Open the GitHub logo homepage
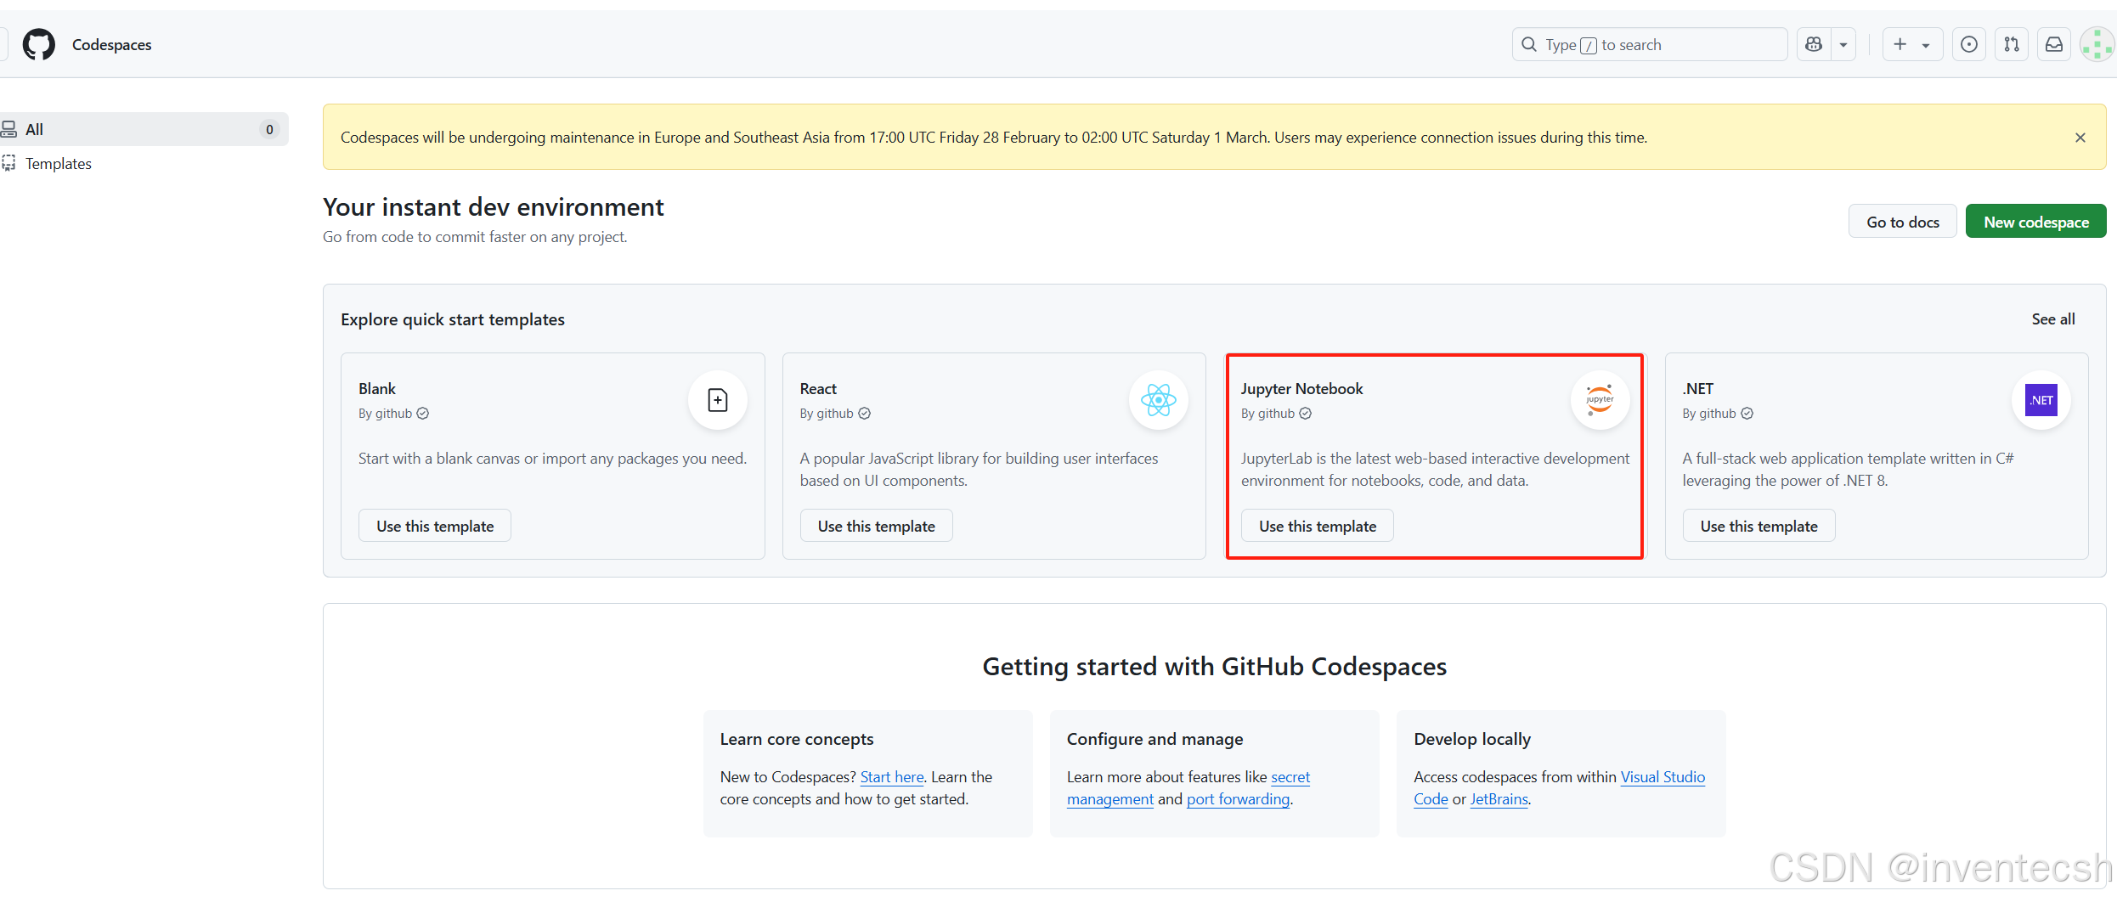Image resolution: width=2117 pixels, height=902 pixels. click(x=38, y=44)
